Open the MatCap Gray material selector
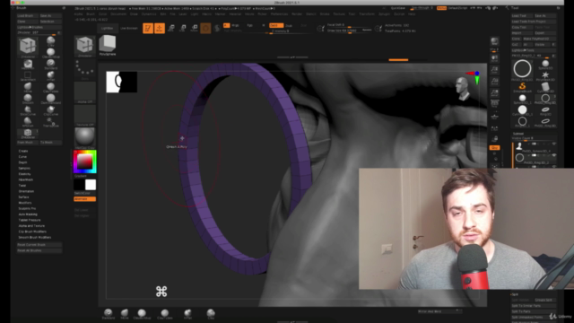The image size is (574, 323). point(85,138)
